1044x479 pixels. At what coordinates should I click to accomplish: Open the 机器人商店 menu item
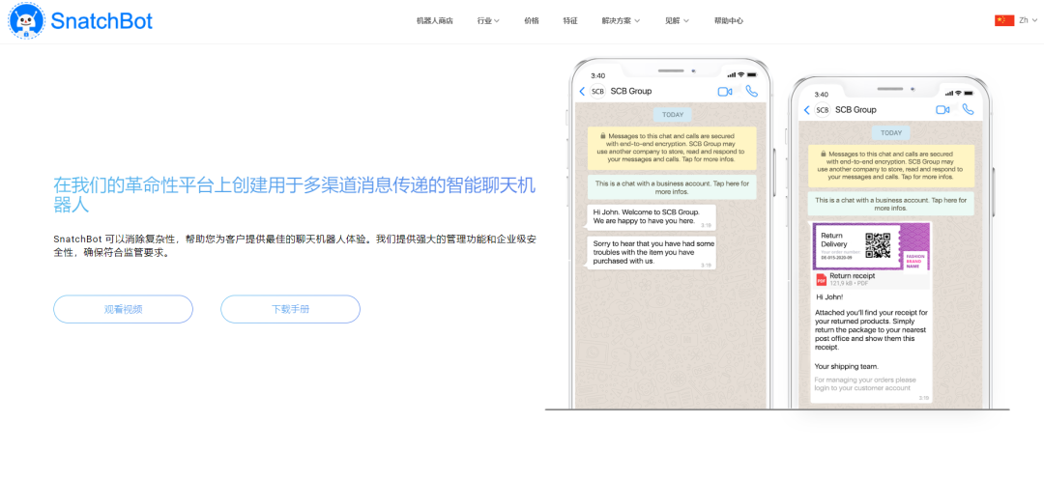pos(435,20)
